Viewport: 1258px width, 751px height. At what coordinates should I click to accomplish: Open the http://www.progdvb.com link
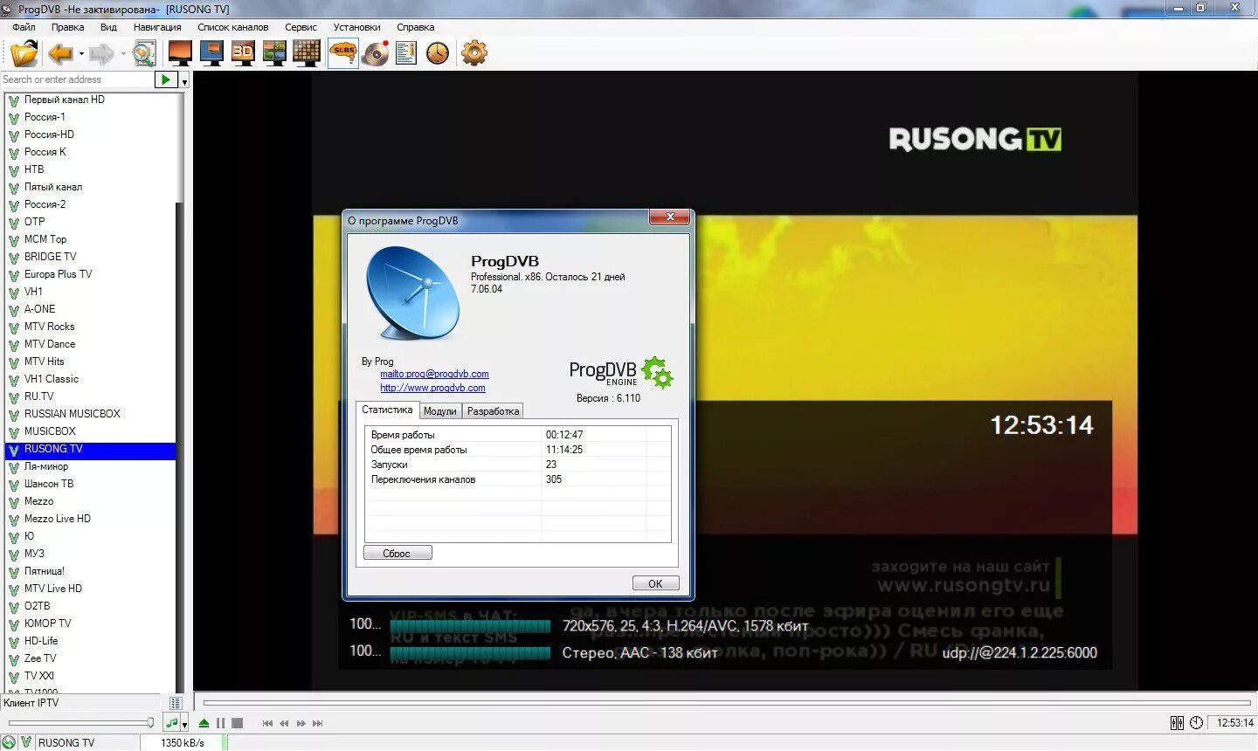[x=432, y=388]
